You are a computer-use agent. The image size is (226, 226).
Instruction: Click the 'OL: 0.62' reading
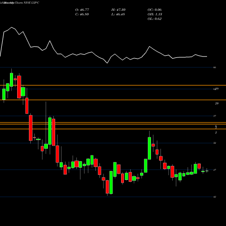pyautogui.click(x=155, y=19)
